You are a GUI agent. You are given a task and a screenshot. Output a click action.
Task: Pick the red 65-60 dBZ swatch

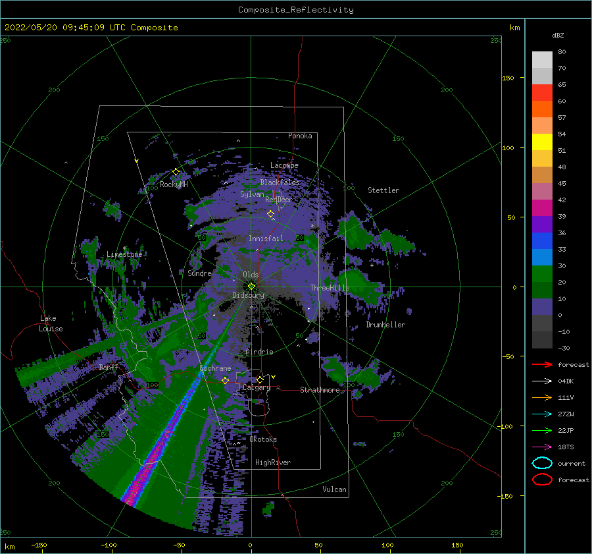pos(542,93)
